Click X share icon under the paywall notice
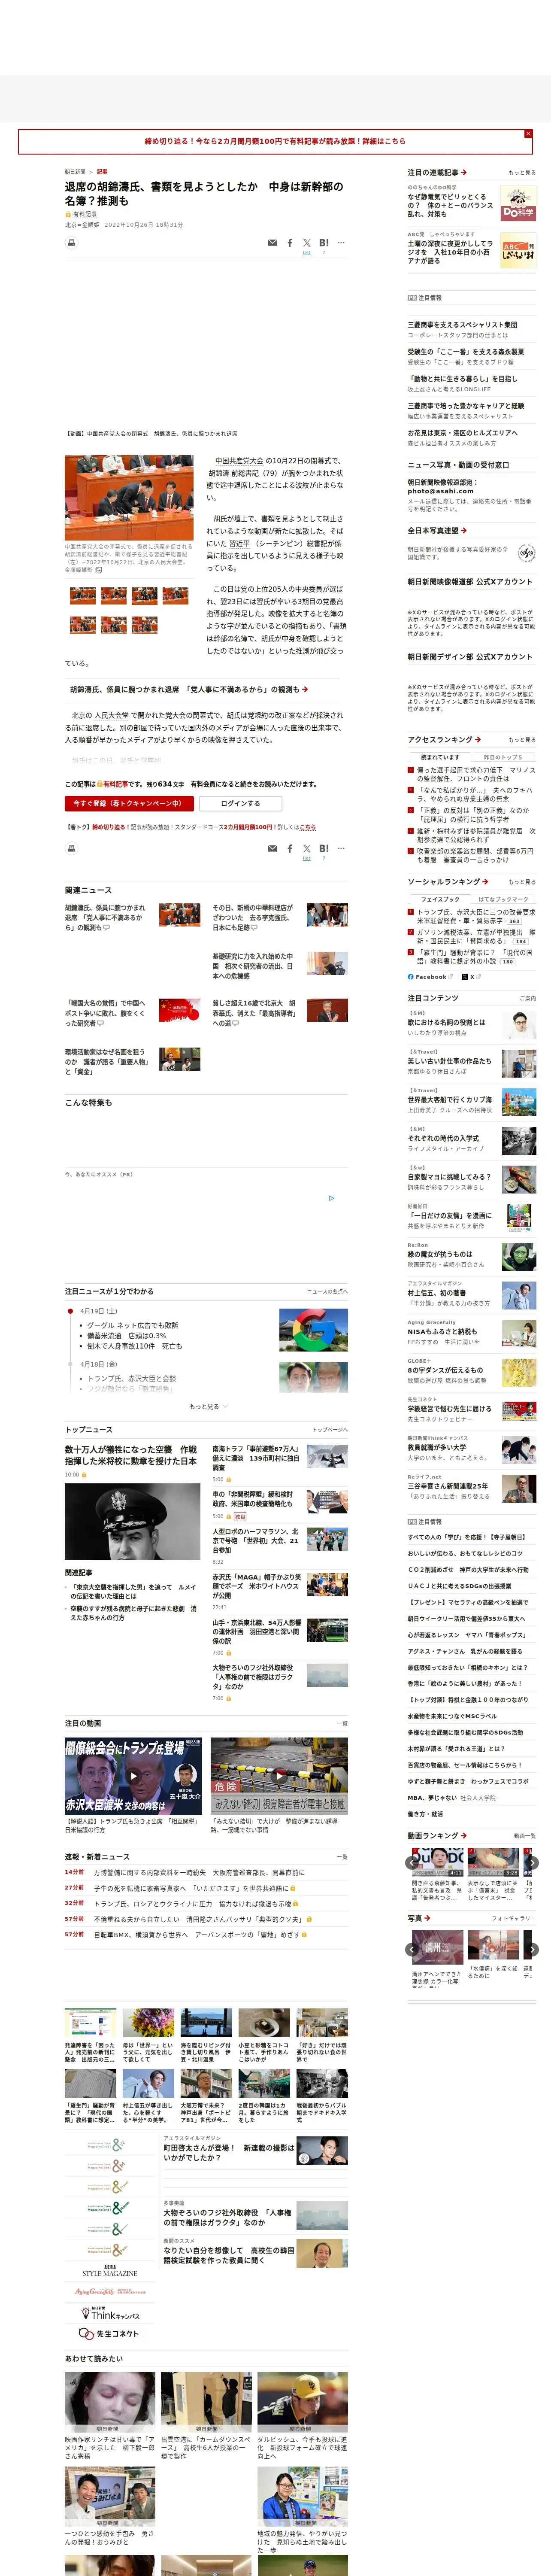551x2576 pixels. pyautogui.click(x=307, y=848)
